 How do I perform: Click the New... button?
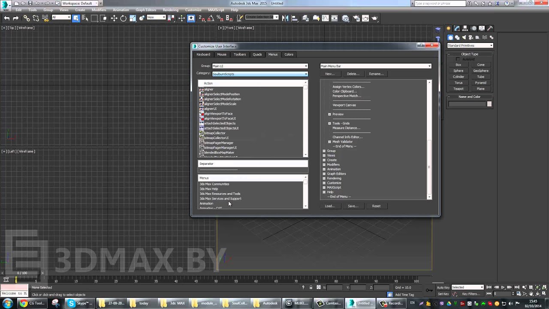pos(330,74)
